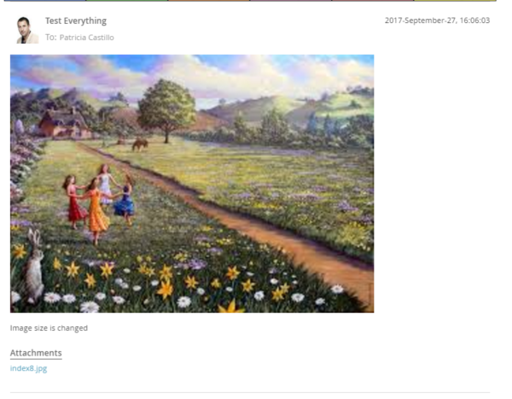Viewport: 512px width, 399px height.
Task: Click the girl in the red dress
Action: point(73,203)
